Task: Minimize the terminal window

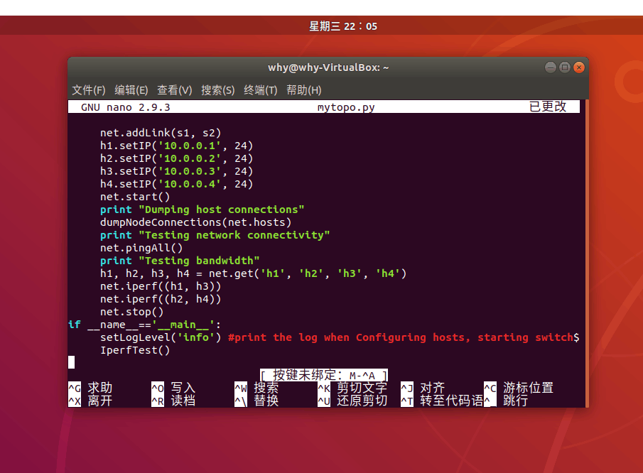Action: (551, 67)
